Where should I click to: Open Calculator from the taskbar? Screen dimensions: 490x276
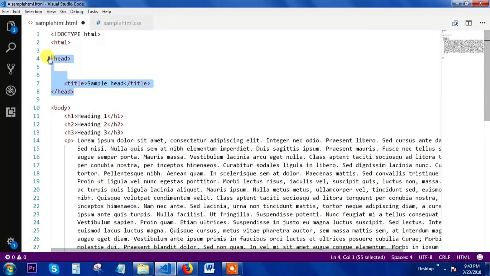[76, 269]
